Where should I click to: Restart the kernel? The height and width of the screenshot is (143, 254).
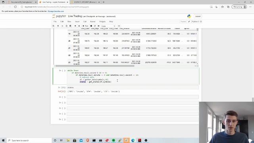point(95,26)
